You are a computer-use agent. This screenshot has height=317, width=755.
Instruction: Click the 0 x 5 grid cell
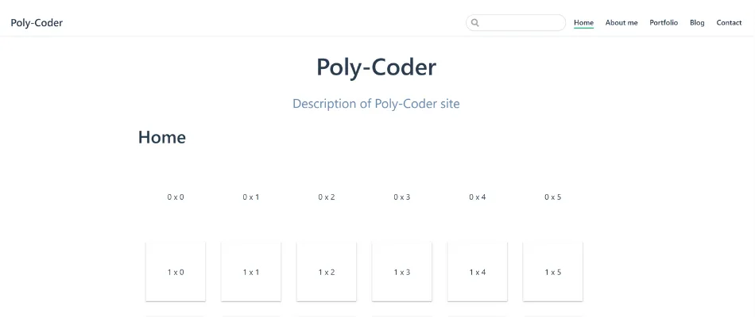pyautogui.click(x=553, y=197)
